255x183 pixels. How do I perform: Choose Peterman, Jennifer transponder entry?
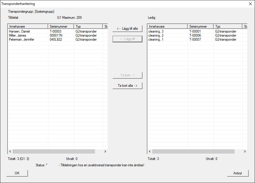[x=22, y=39]
